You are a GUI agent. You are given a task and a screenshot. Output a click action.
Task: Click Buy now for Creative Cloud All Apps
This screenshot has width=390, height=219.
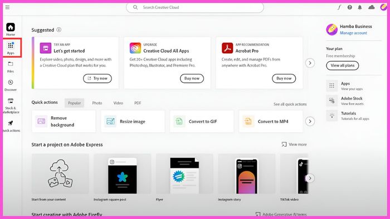192,78
